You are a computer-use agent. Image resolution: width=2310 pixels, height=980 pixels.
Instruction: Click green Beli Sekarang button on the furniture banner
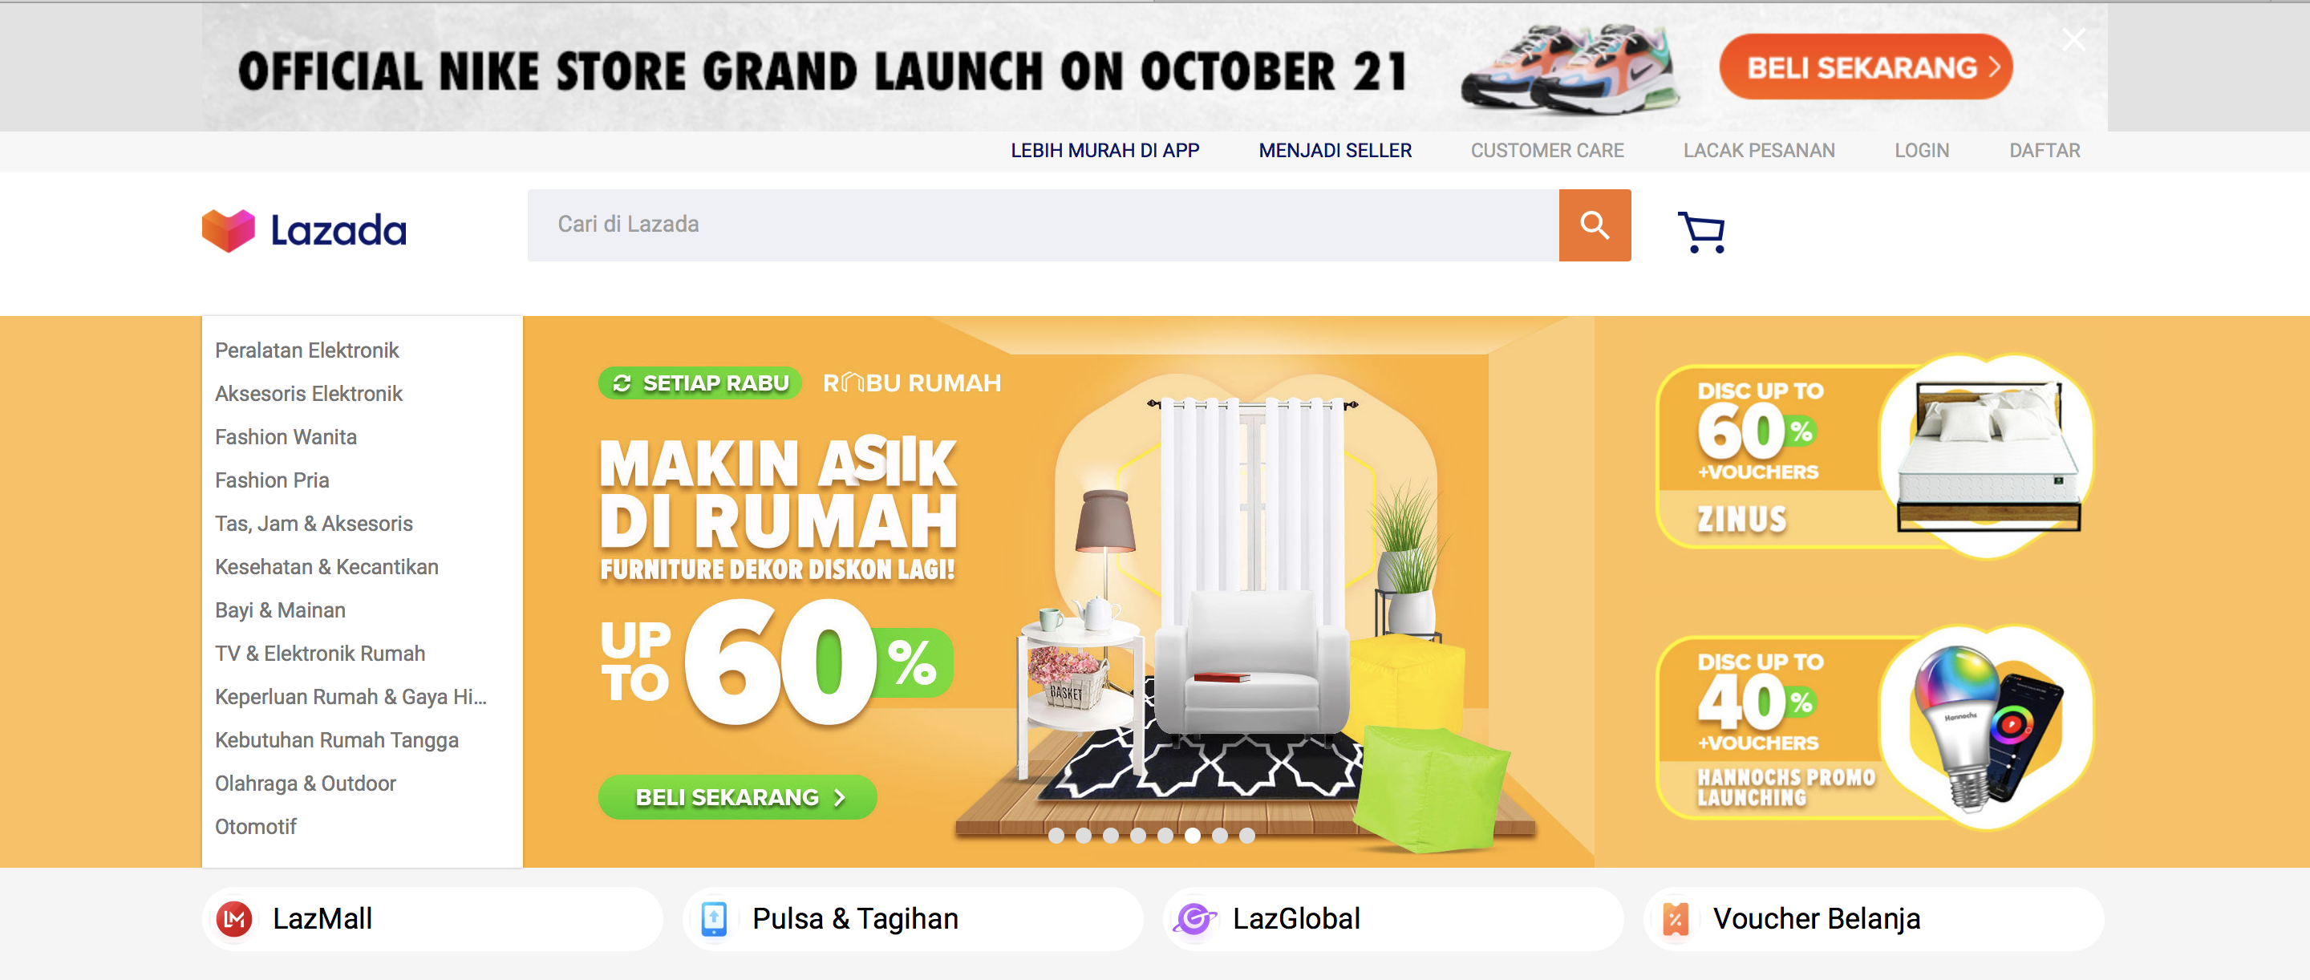737,797
